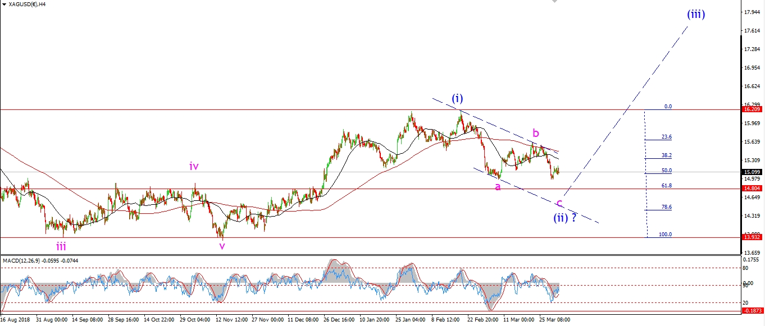Image resolution: width=765 pixels, height=326 pixels.
Task: Click the 13.932 red price tag
Action: (752, 238)
